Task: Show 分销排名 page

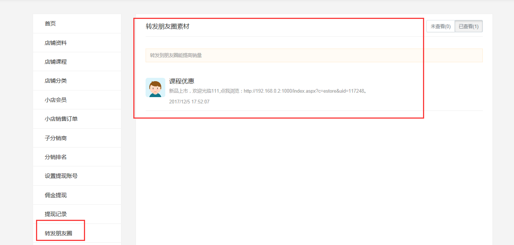Action: coord(77,157)
